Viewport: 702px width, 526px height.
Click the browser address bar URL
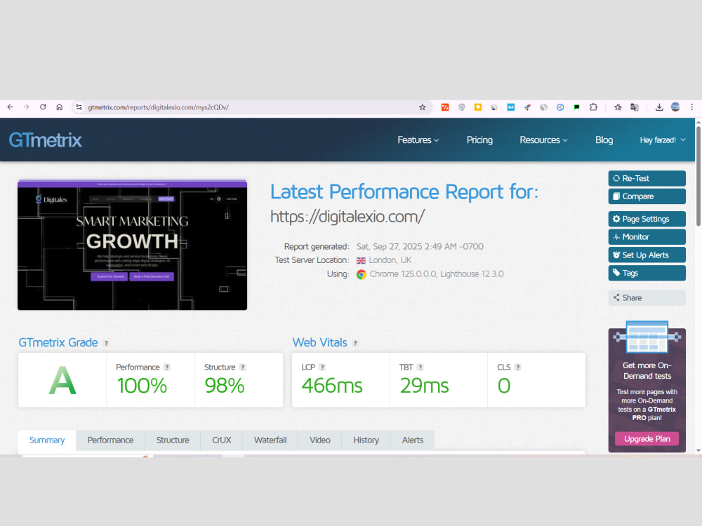point(158,107)
